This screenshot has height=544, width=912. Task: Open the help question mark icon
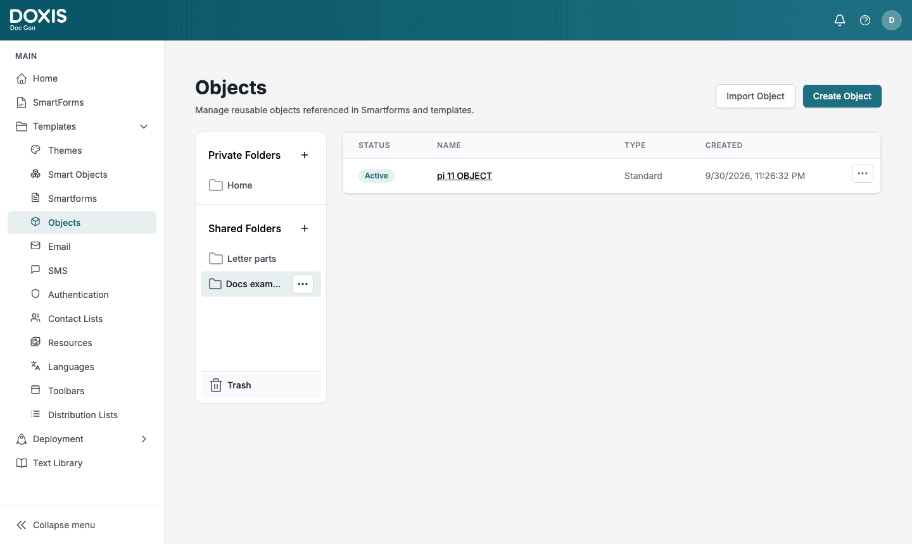[865, 20]
